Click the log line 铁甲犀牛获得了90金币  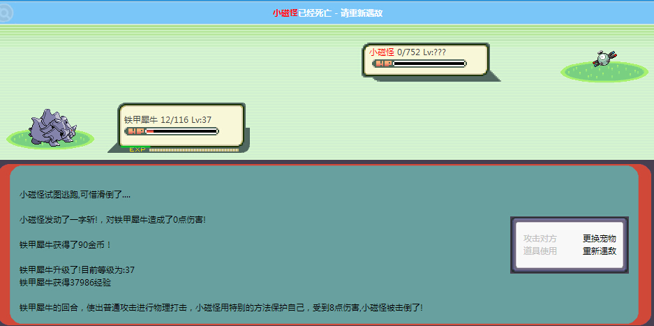tap(65, 244)
